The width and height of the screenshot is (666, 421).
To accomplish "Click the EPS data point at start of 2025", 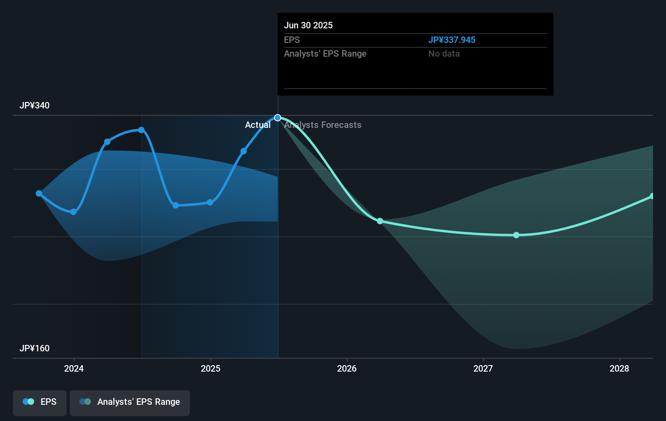I will (210, 202).
